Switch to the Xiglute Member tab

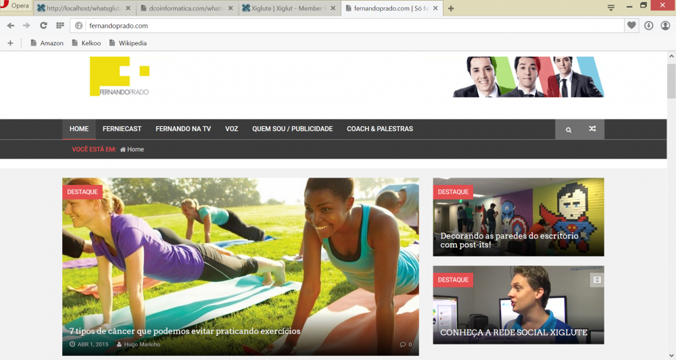[x=288, y=9]
